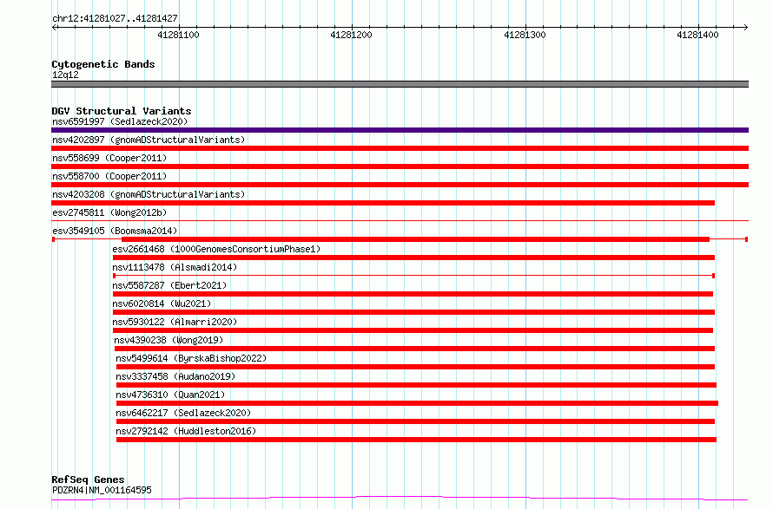773x509 pixels.
Task: Select the thin red line under esv2745811
Action: [400, 220]
